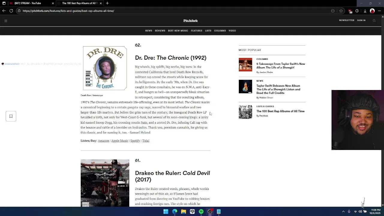384x216 pixels.
Task: Open 100 Best Rap Albums sidebar link
Action: coord(280,111)
